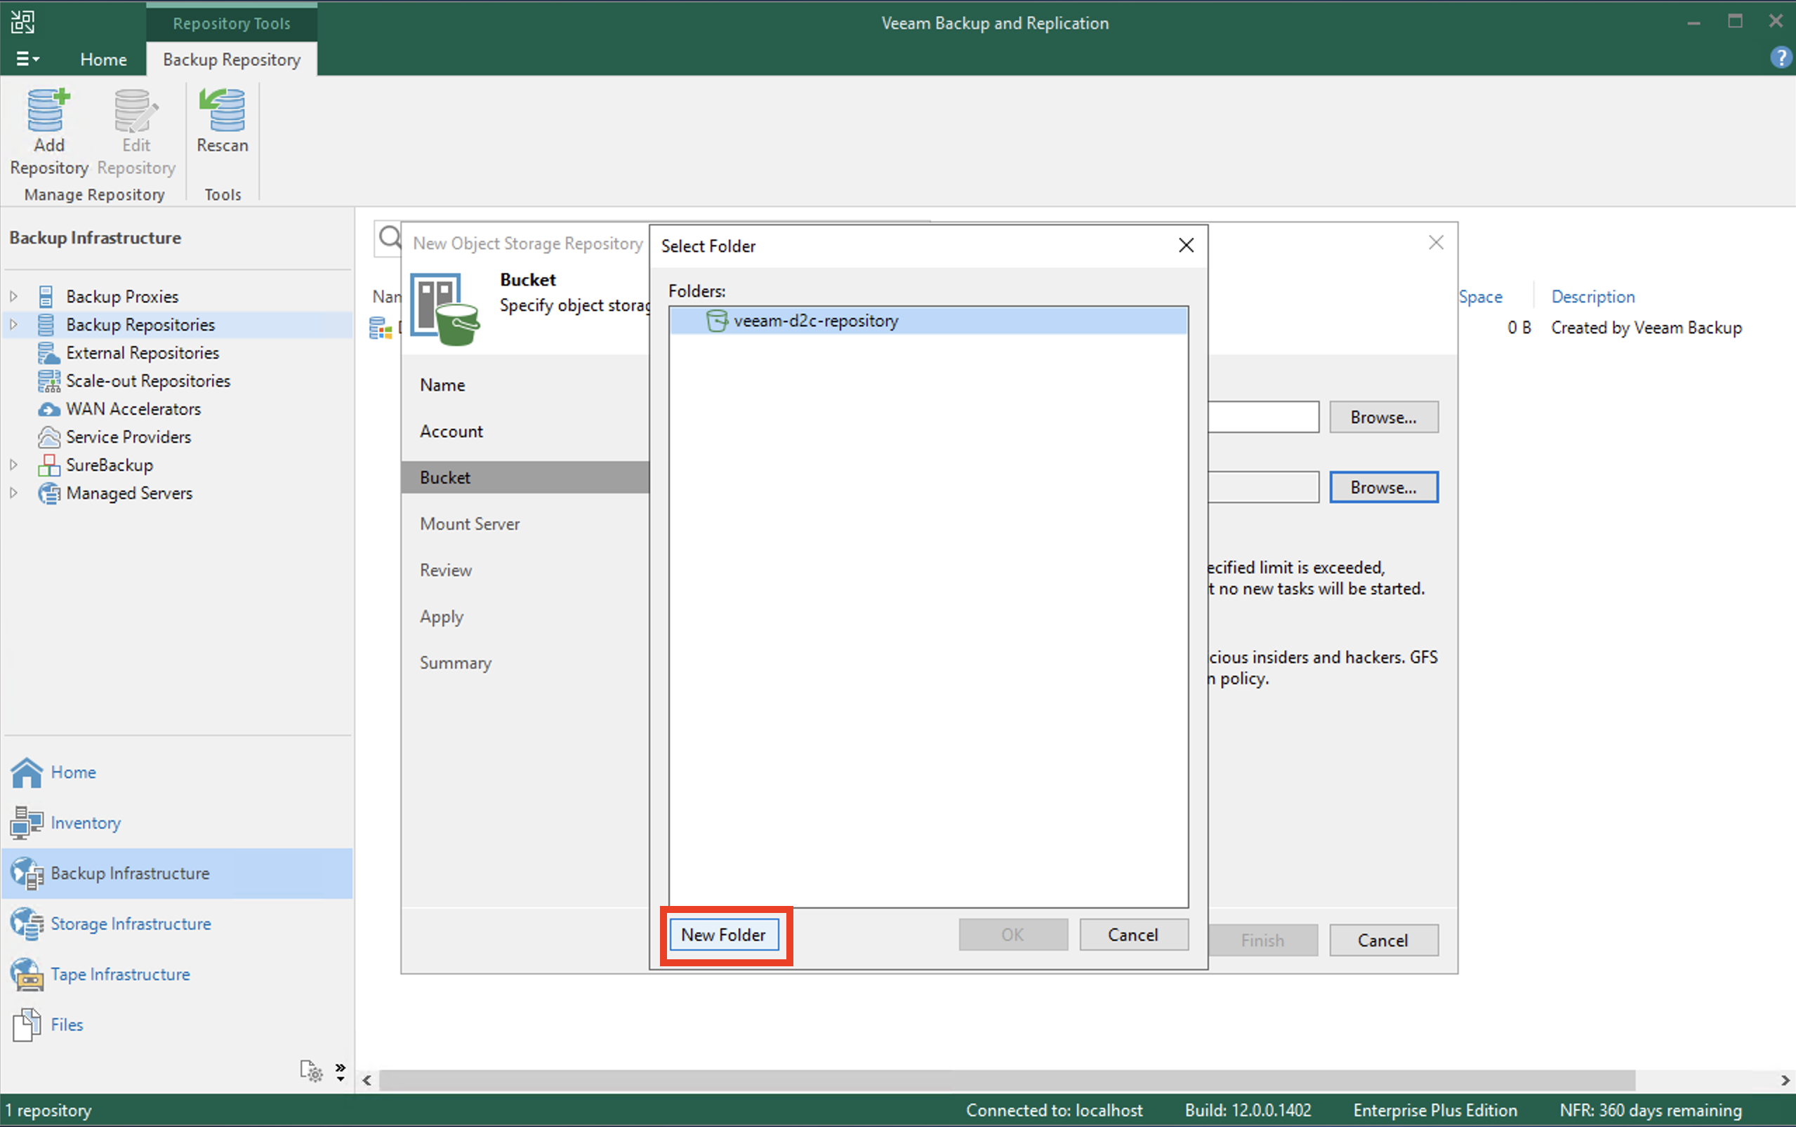Screen dimensions: 1796x1127
Task: Select the veeam-d2c-repository folder
Action: pyautogui.click(x=928, y=321)
